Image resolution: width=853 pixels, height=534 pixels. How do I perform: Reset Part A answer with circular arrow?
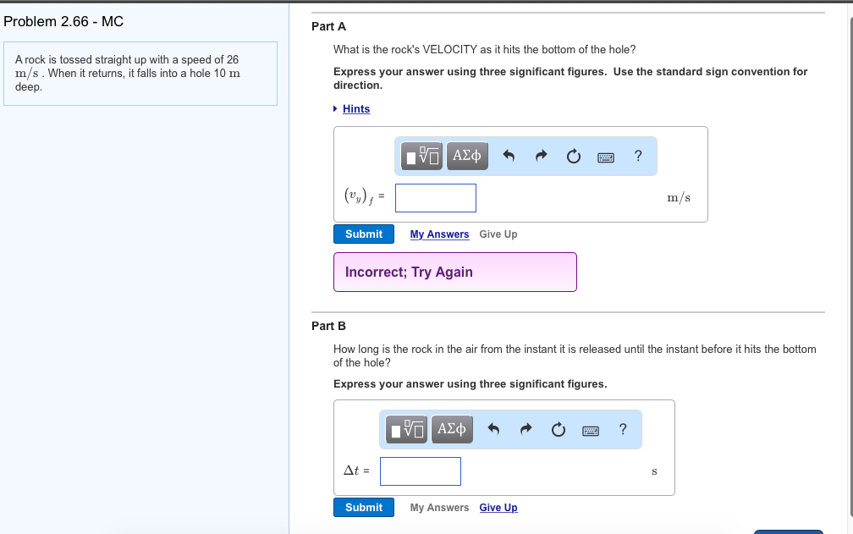click(573, 156)
